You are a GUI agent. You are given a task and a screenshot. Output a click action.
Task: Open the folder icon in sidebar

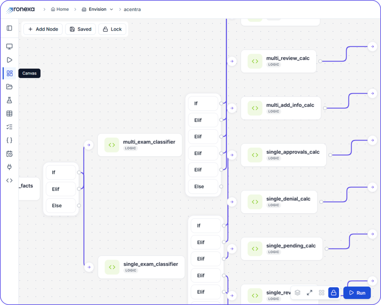pyautogui.click(x=9, y=87)
